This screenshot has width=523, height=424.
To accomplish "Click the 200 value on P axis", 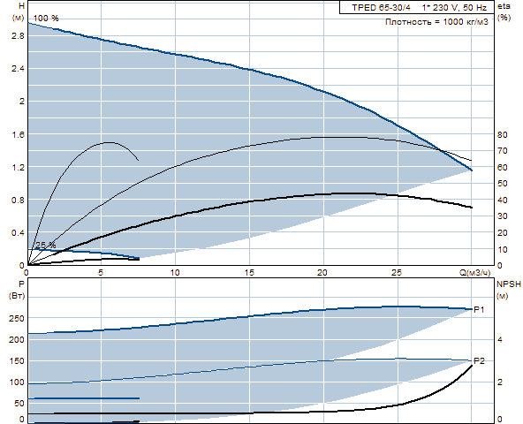I will tap(17, 339).
